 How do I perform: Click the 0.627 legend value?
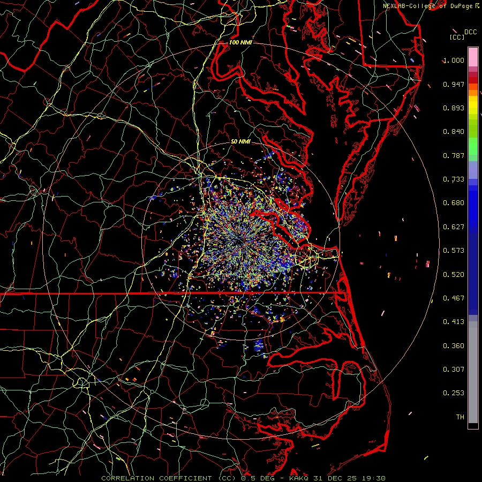(x=454, y=227)
